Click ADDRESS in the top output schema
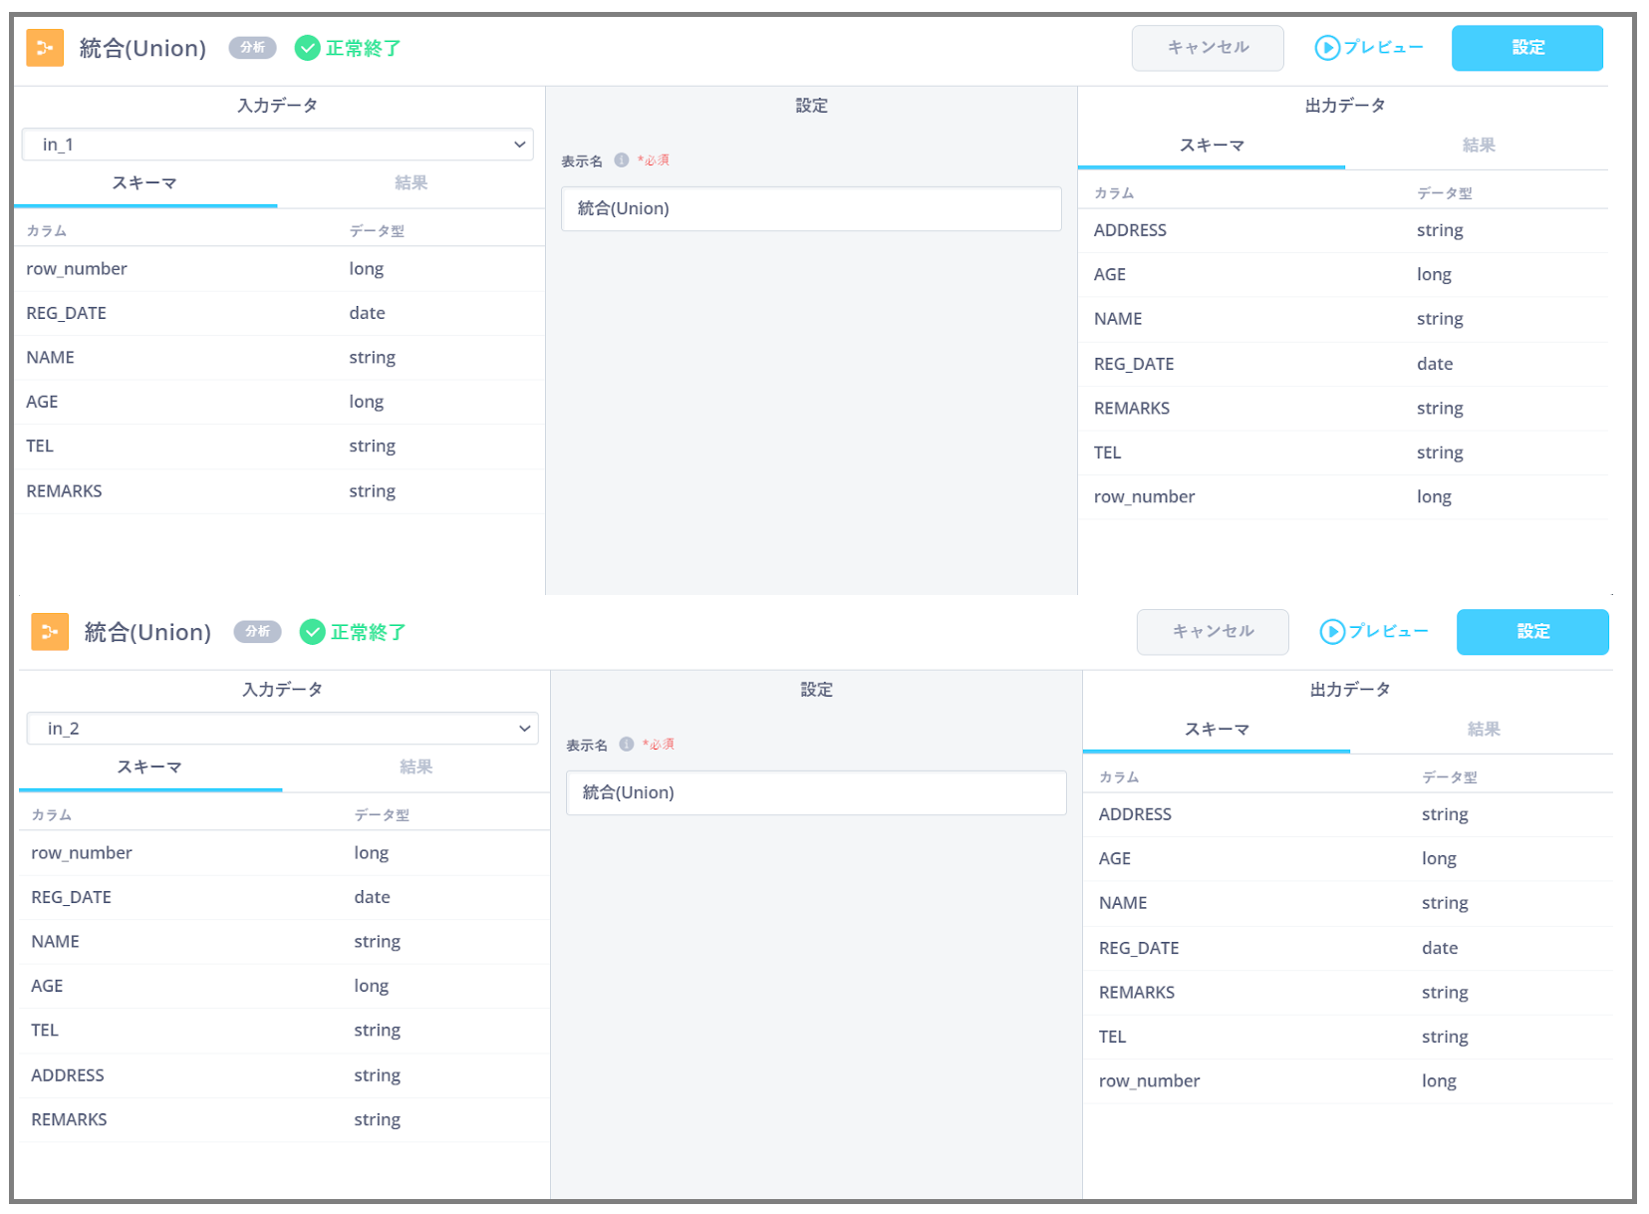This screenshot has width=1649, height=1214. (1130, 230)
